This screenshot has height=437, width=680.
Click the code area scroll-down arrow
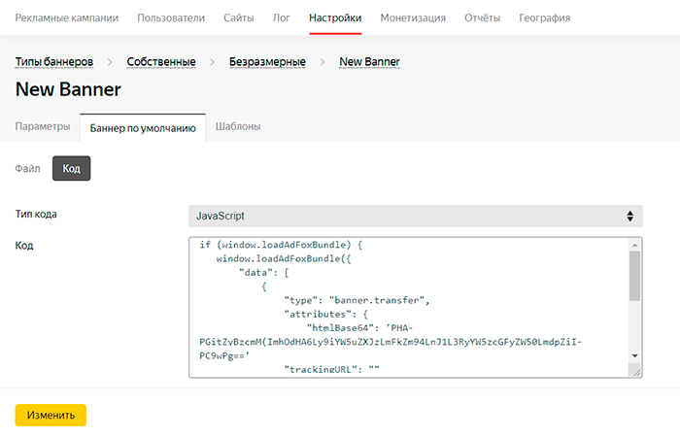tap(634, 356)
